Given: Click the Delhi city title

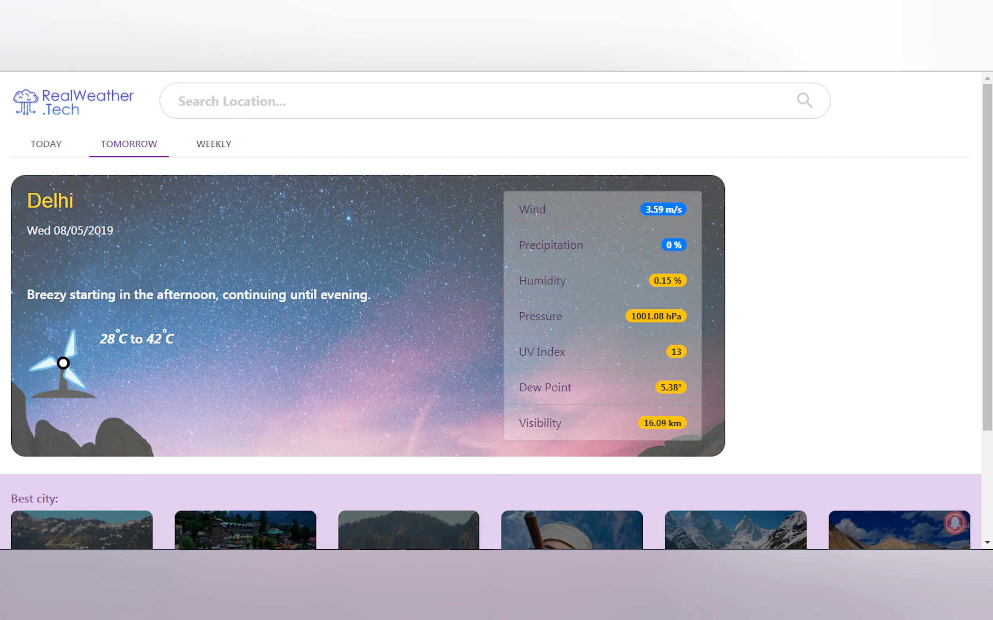Looking at the screenshot, I should [x=50, y=201].
